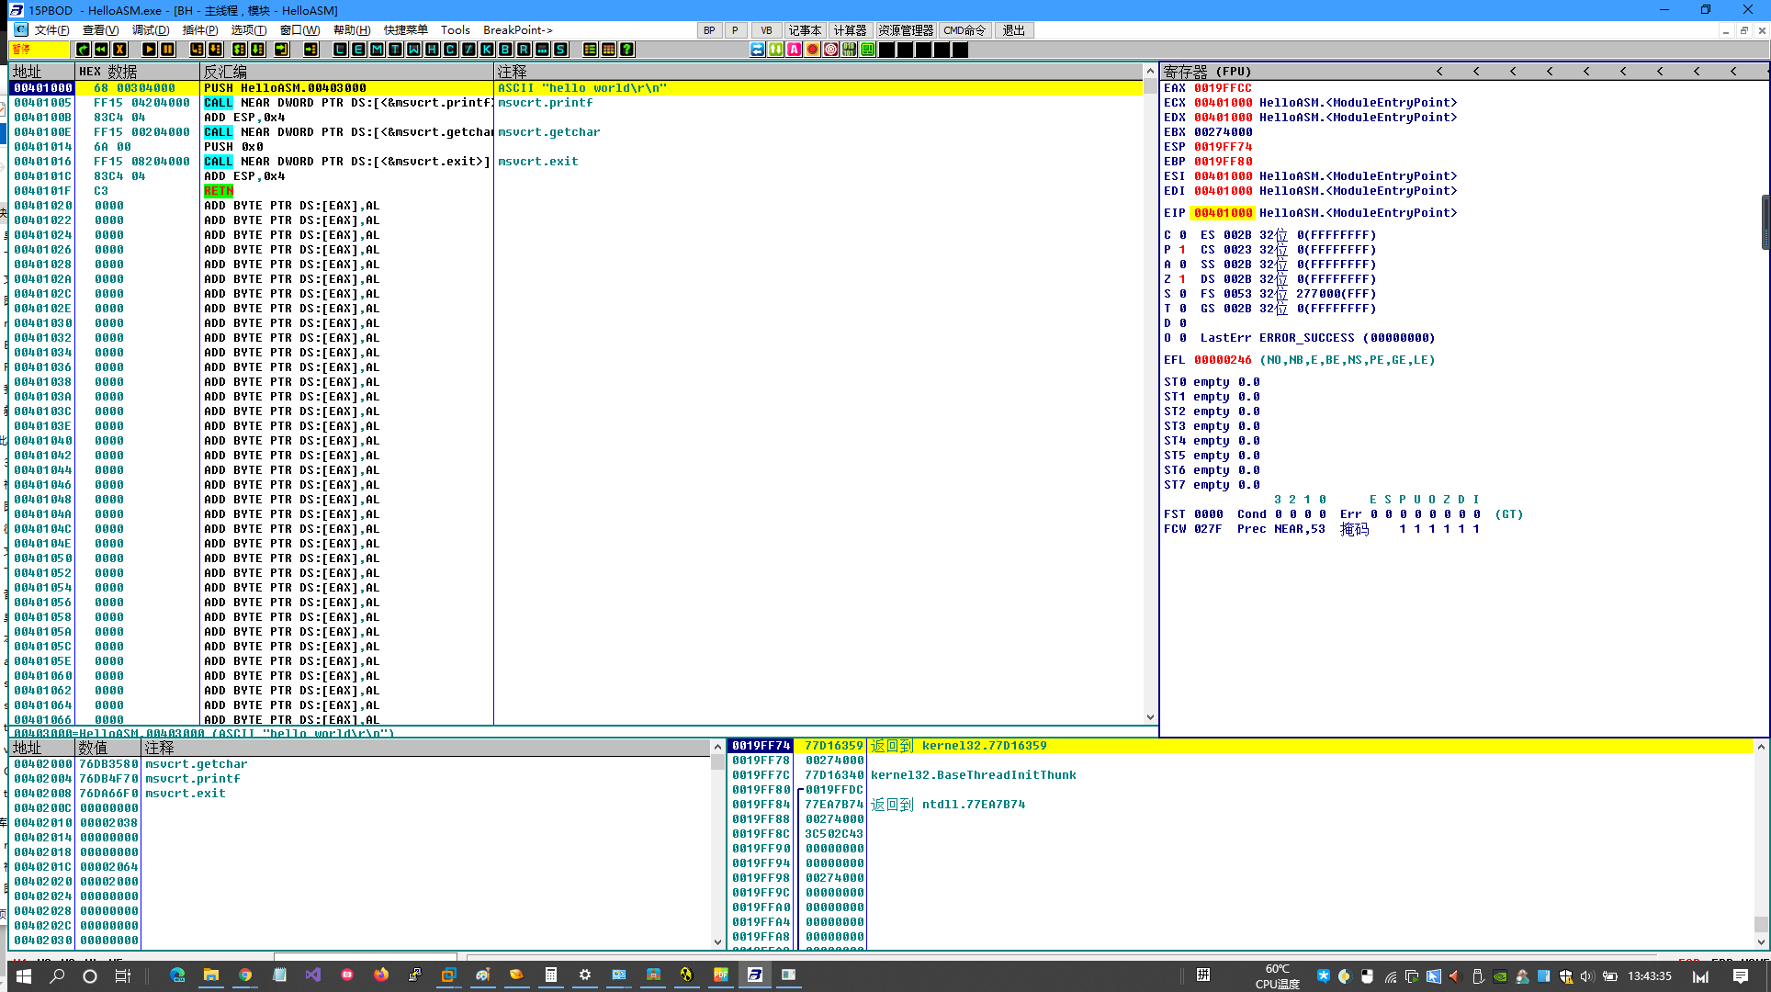Open Patches window (slash icon)

(469, 50)
